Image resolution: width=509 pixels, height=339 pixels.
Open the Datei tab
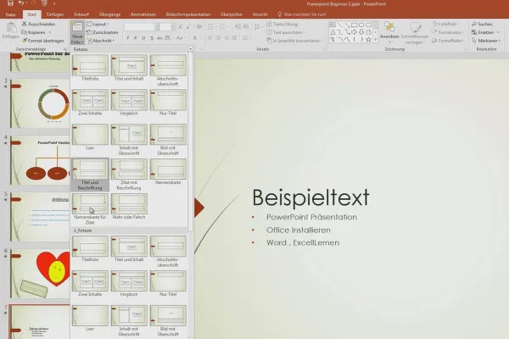(x=10, y=14)
